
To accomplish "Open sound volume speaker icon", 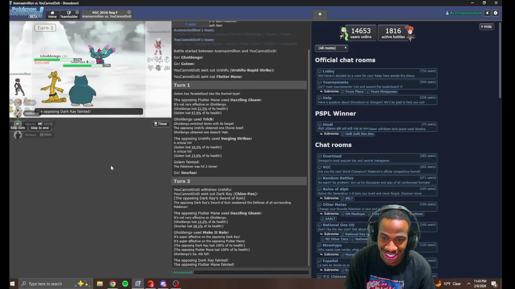I will [487, 13].
